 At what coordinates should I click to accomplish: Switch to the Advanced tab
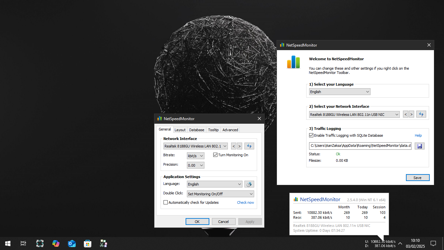[230, 130]
